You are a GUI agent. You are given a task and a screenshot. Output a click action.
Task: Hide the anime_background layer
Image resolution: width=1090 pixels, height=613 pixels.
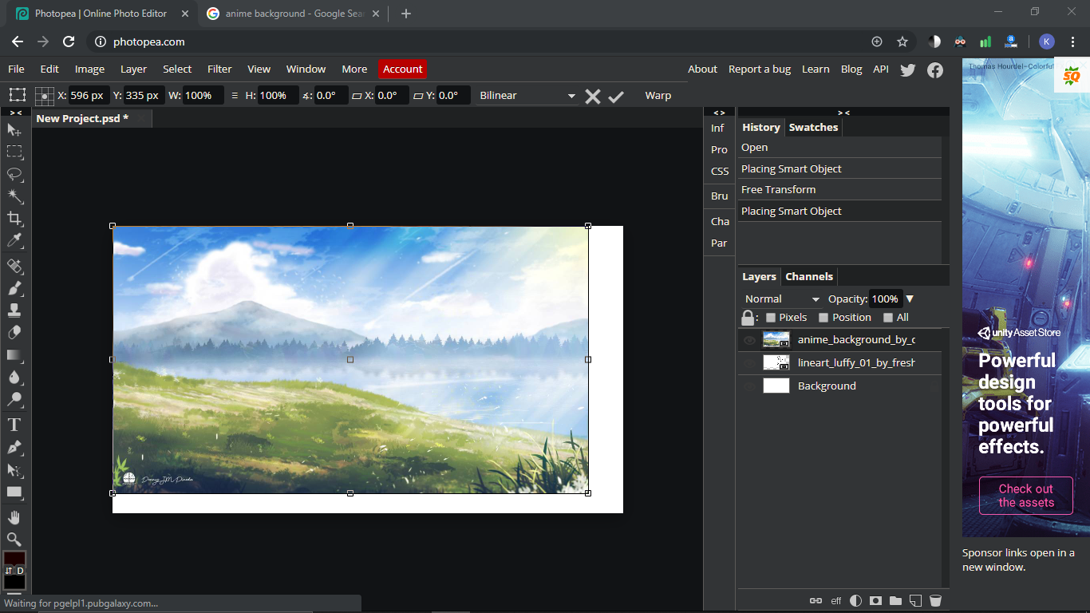click(749, 340)
